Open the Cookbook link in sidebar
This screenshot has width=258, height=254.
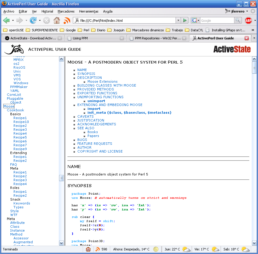tap(16, 110)
